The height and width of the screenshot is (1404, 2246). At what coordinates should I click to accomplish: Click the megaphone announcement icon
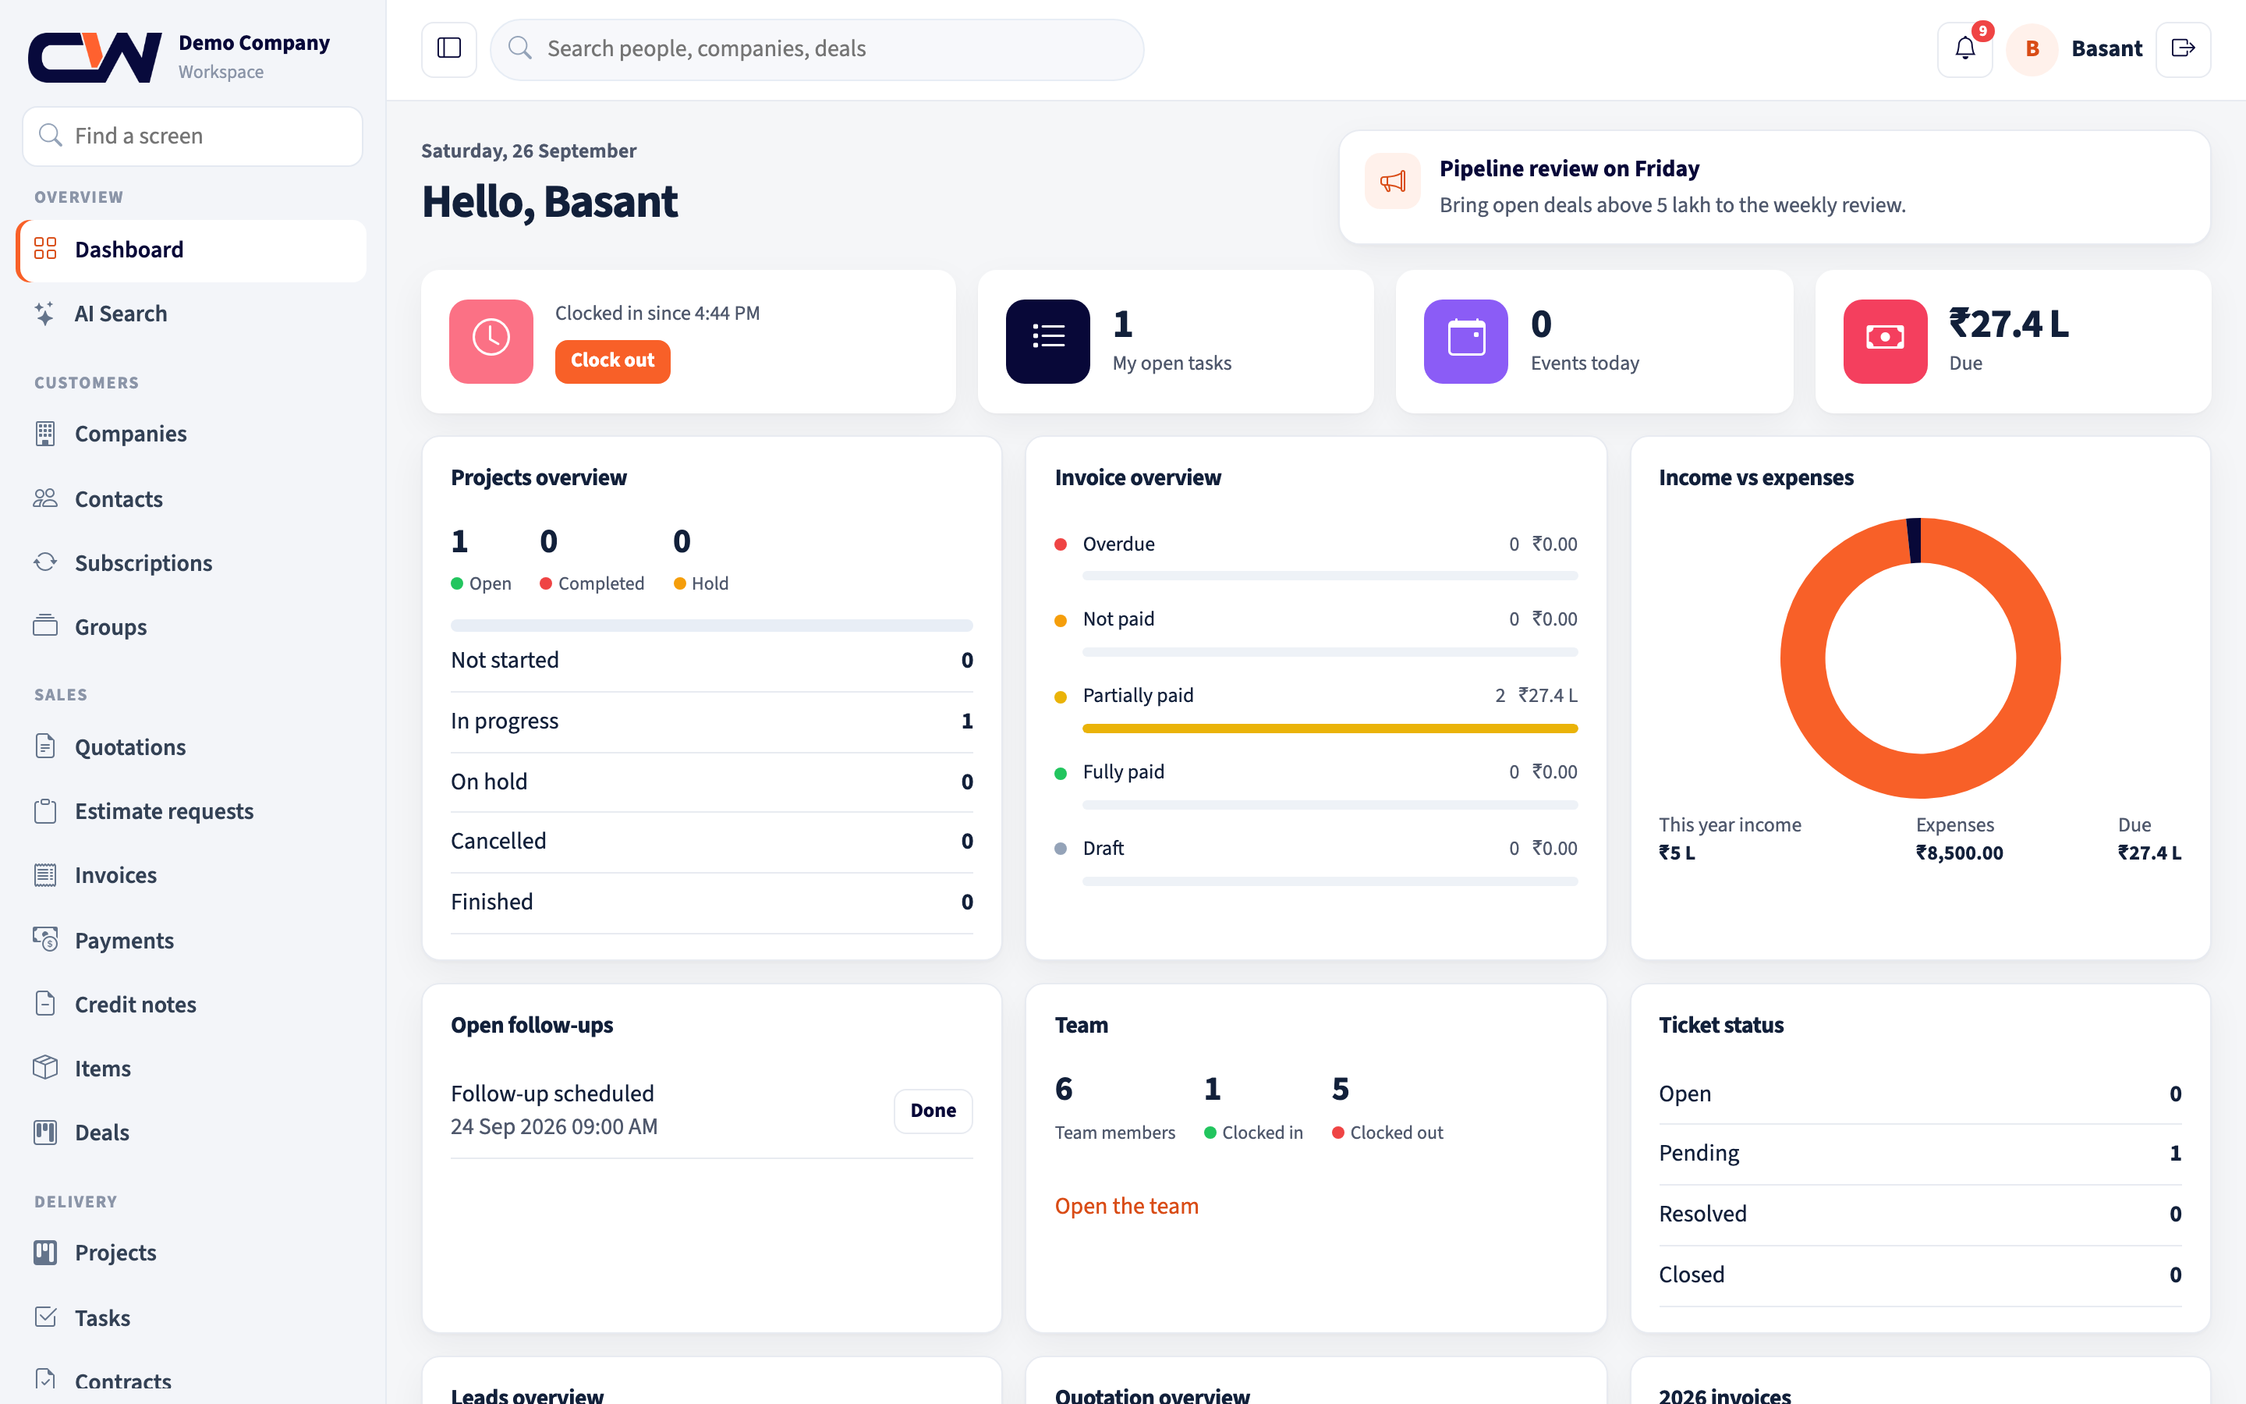1392,181
